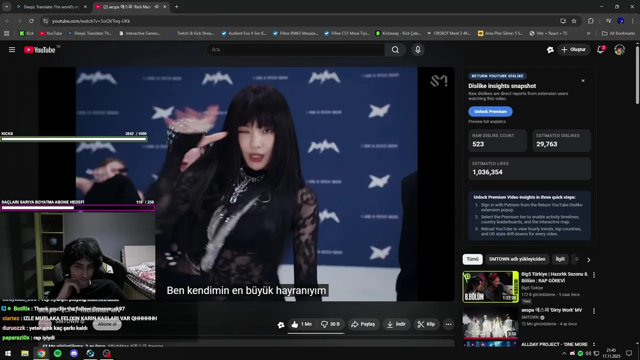Click the Big5 Türkiye Hazırlık Sezonu title
This screenshot has width=640, height=360.
tap(554, 277)
